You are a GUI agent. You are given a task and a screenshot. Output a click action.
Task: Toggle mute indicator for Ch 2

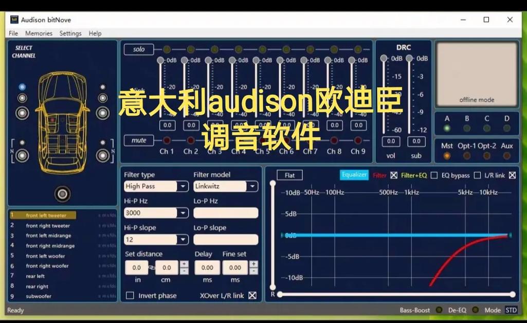(x=191, y=140)
